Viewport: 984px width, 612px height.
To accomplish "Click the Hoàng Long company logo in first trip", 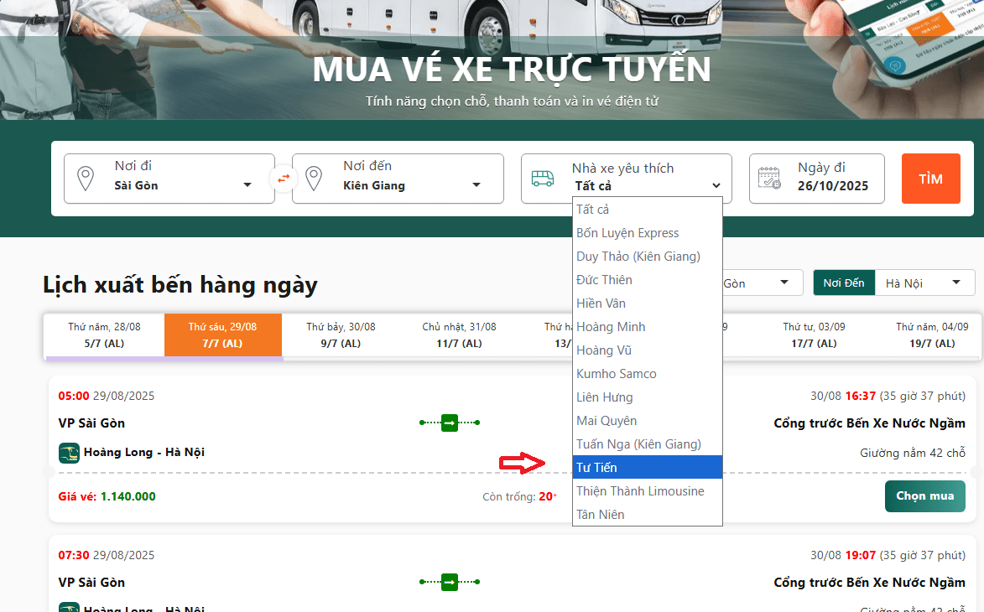I will coord(69,453).
